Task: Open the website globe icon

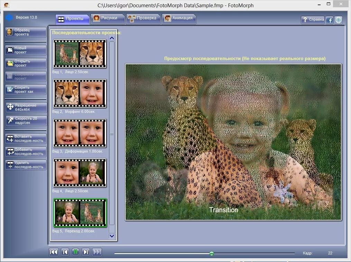Action: click(x=339, y=20)
